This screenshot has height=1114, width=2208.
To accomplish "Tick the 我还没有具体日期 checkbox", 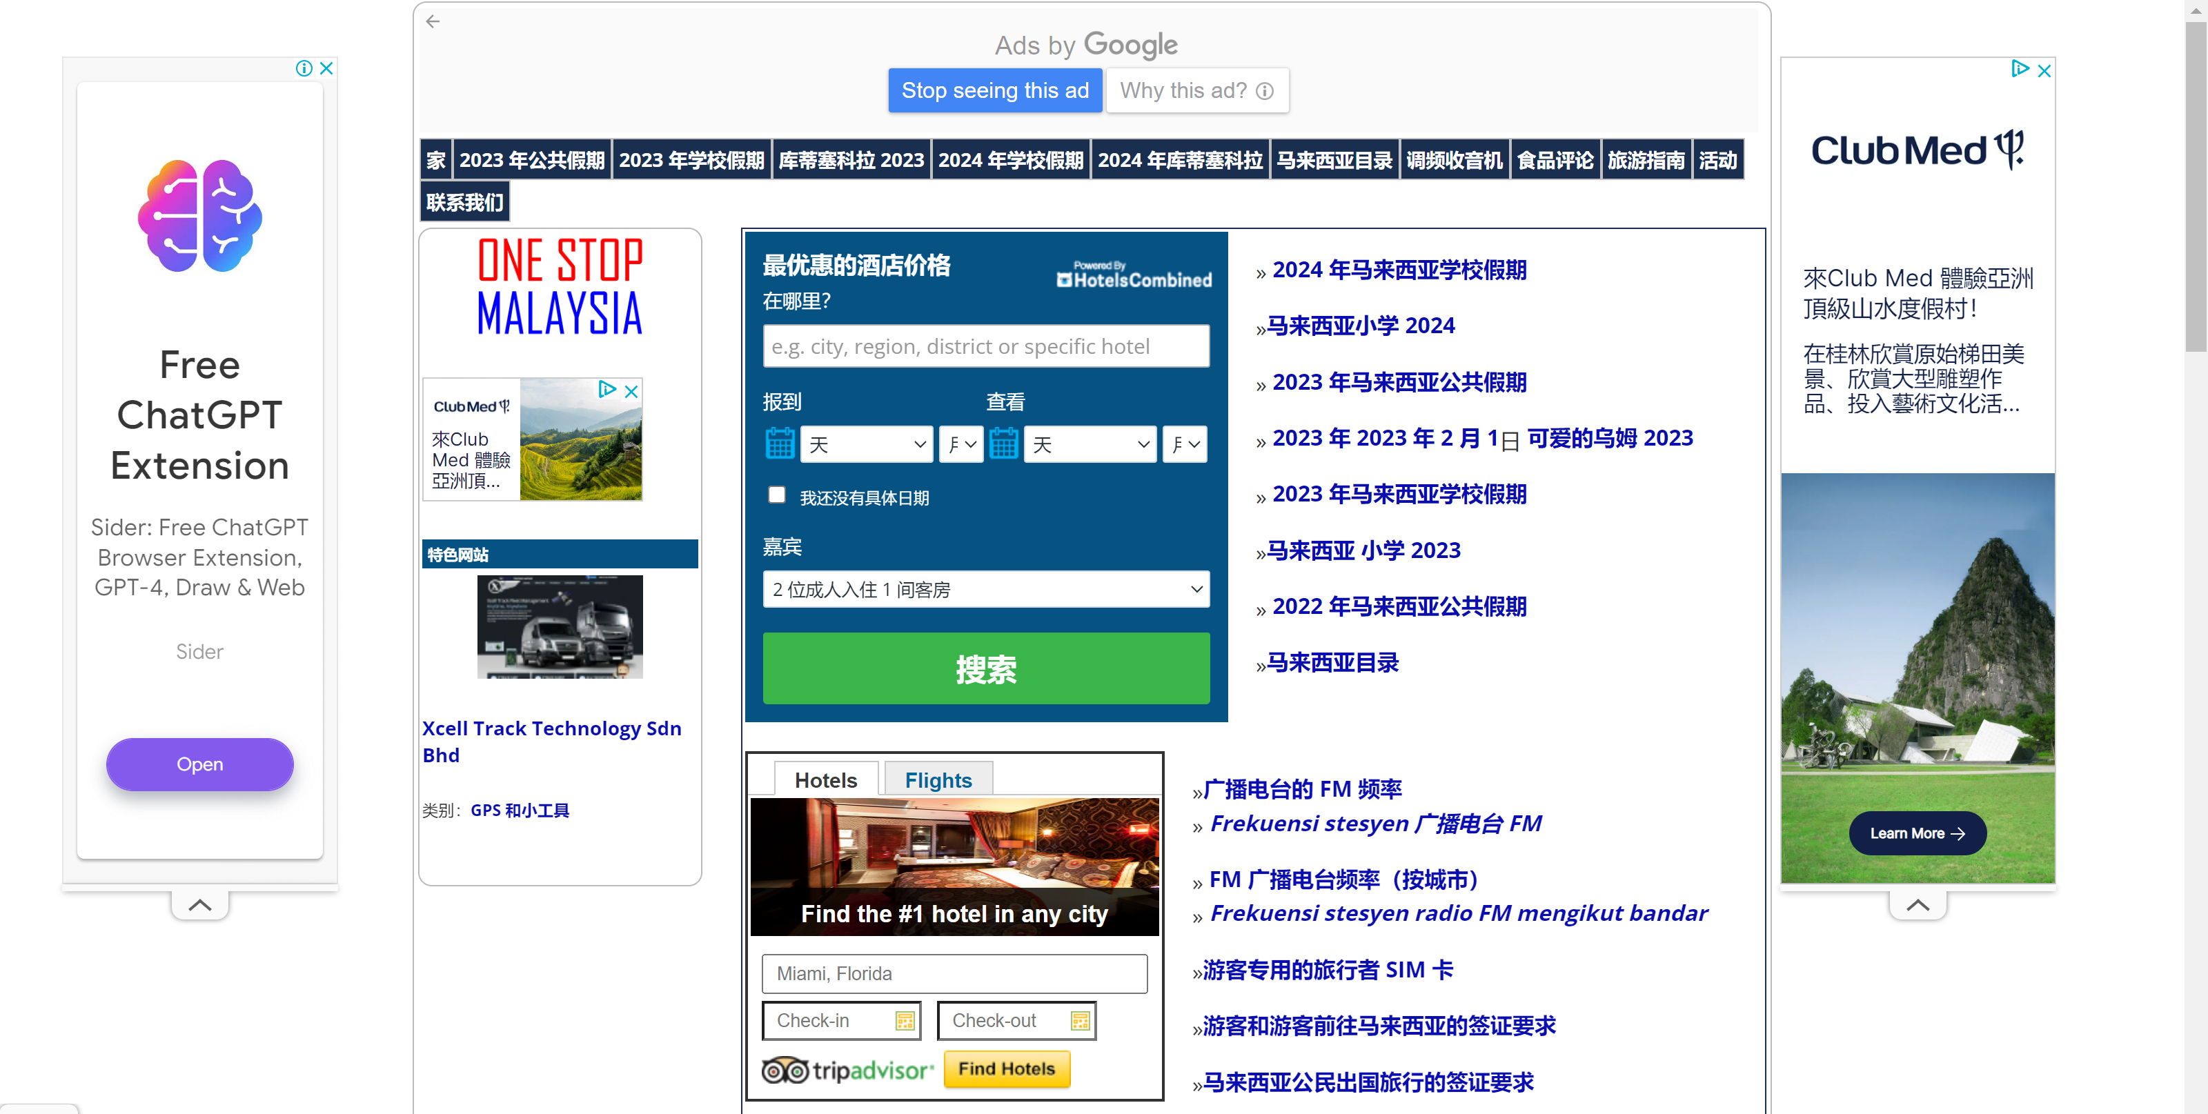I will click(776, 495).
